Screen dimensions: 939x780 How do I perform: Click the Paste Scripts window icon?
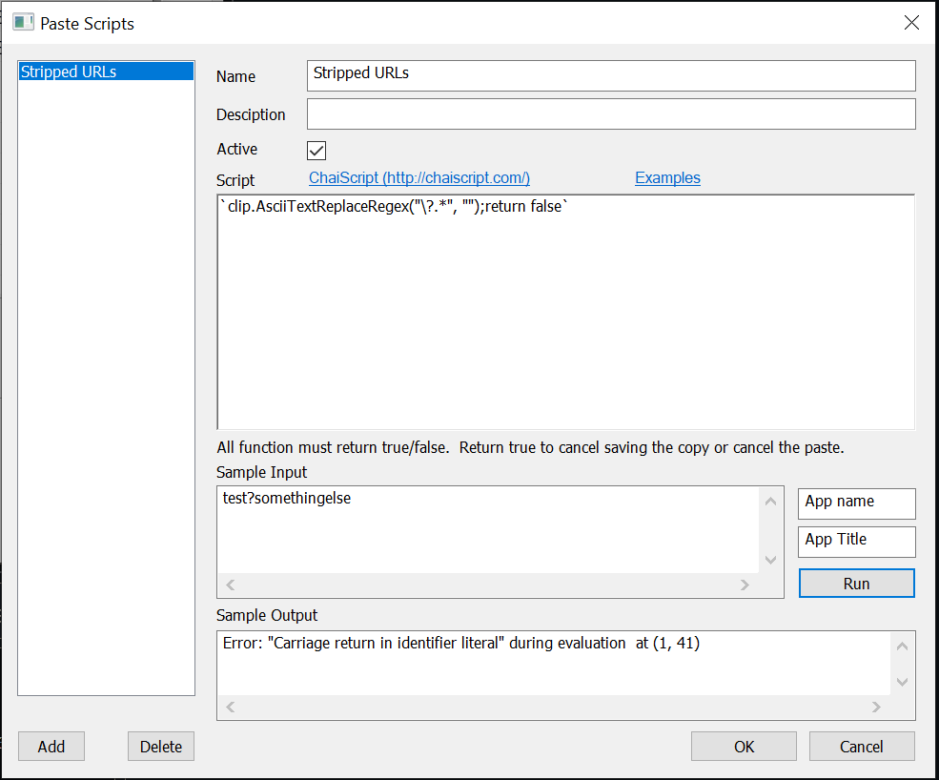(23, 23)
